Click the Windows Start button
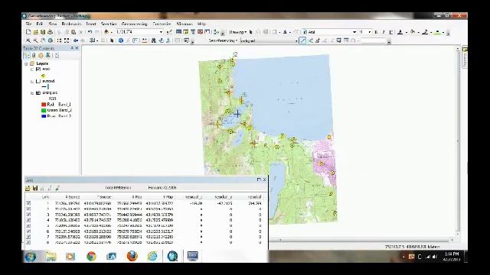The width and height of the screenshot is (490, 275). [x=31, y=257]
